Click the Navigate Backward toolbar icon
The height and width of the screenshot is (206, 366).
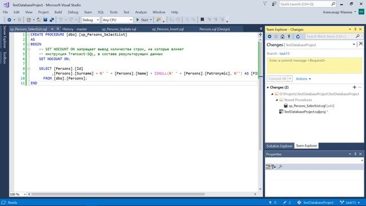pos(9,20)
